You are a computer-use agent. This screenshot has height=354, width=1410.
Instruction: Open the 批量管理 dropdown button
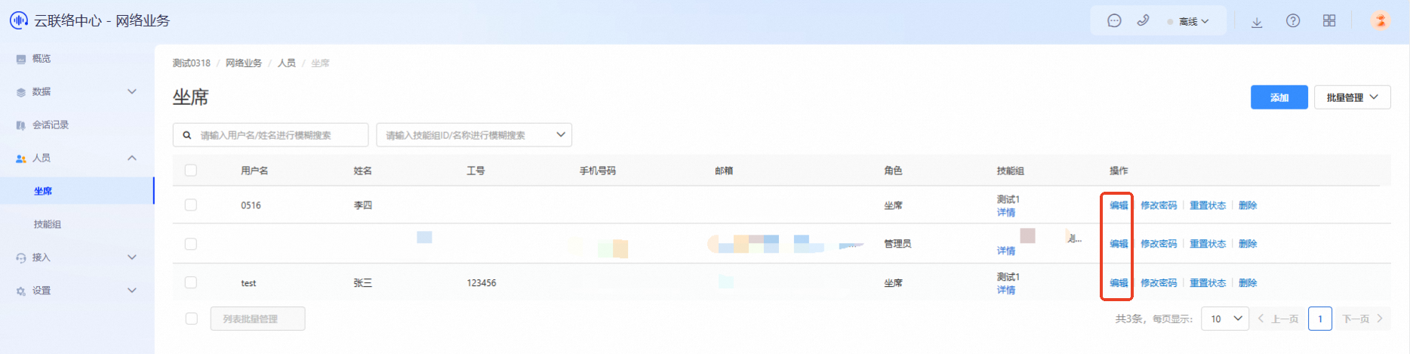pyautogui.click(x=1352, y=97)
